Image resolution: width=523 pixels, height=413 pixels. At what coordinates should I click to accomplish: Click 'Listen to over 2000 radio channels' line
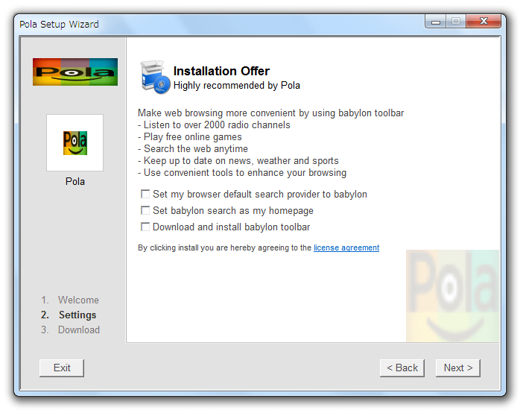[214, 124]
